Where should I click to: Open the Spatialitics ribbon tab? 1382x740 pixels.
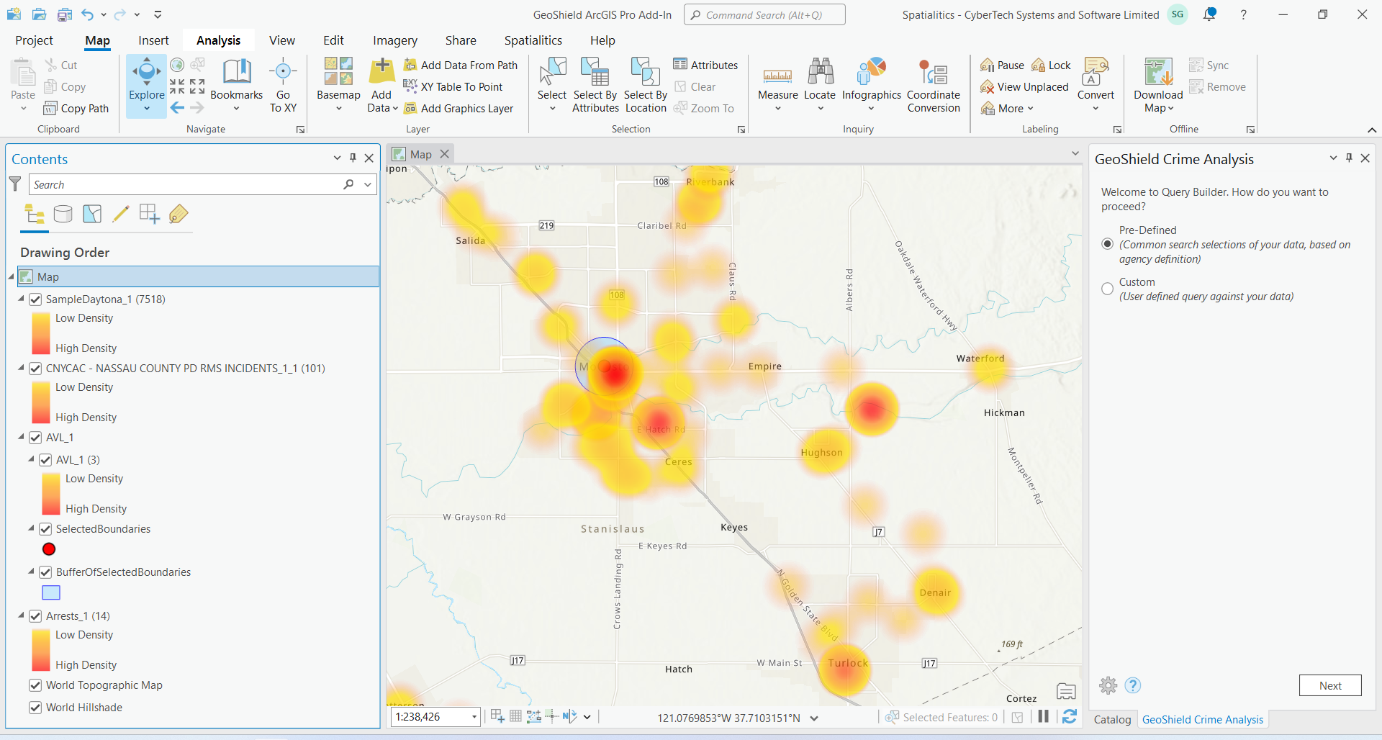pyautogui.click(x=533, y=40)
